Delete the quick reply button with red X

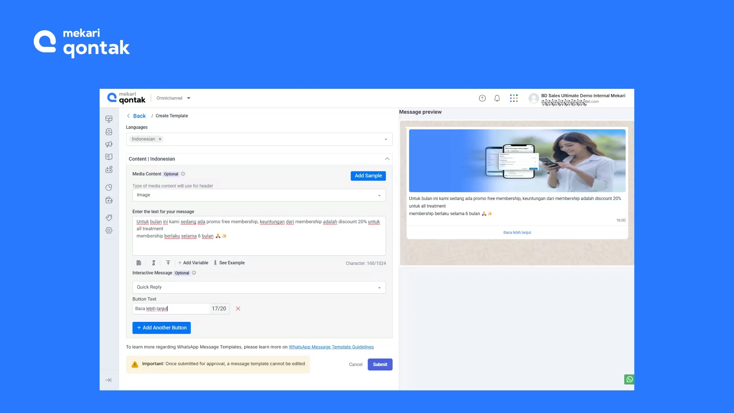pyautogui.click(x=238, y=309)
